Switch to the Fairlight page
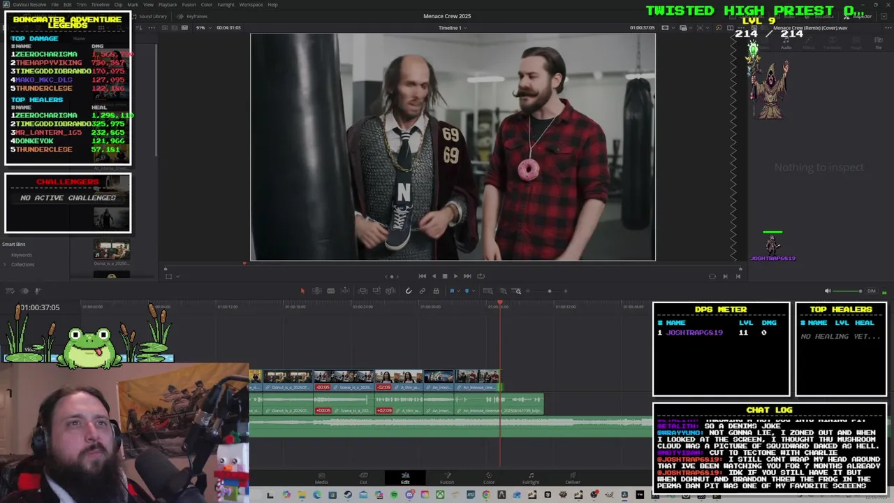This screenshot has width=894, height=503. (531, 479)
